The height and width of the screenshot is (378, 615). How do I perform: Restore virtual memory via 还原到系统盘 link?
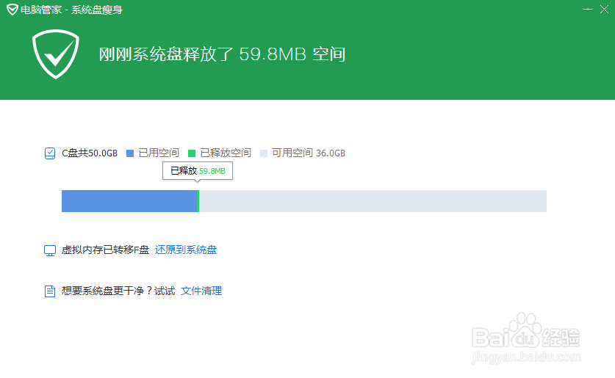tap(186, 250)
